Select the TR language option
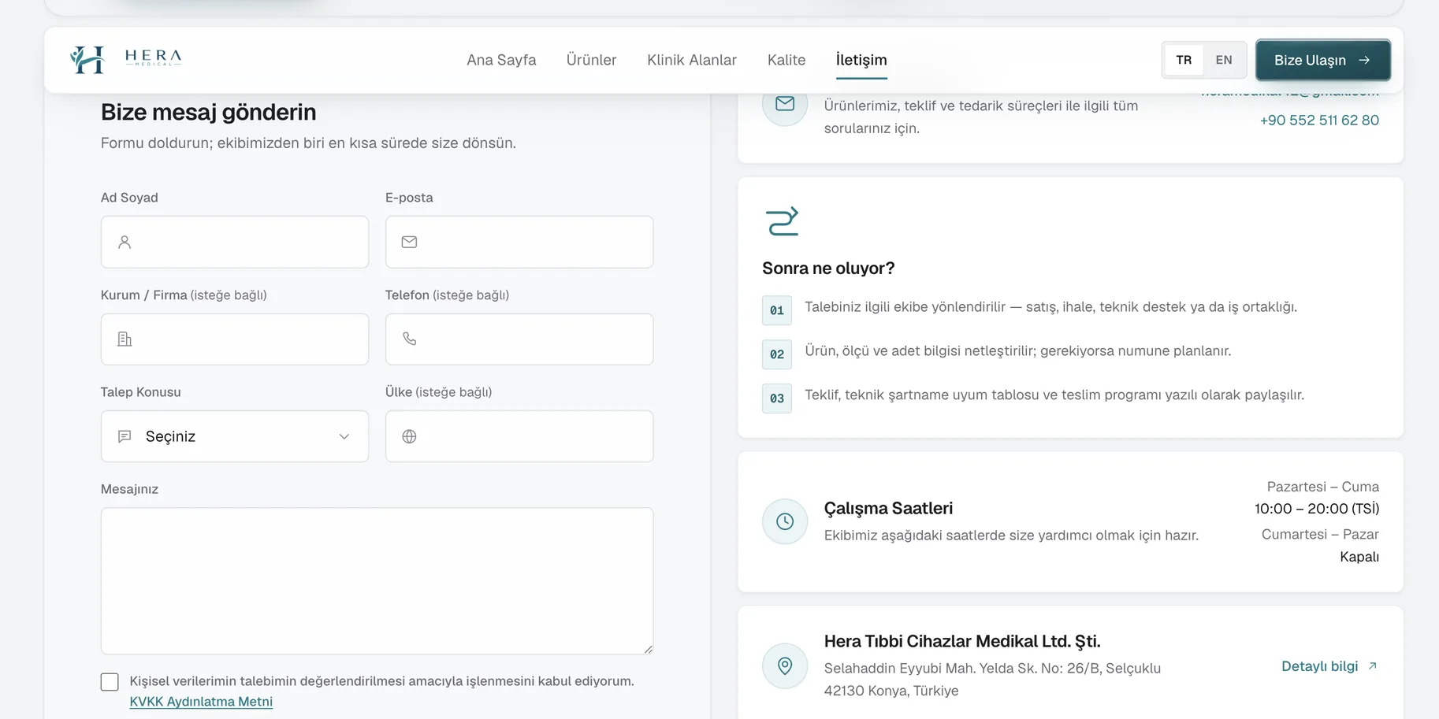1439x719 pixels. (1184, 60)
